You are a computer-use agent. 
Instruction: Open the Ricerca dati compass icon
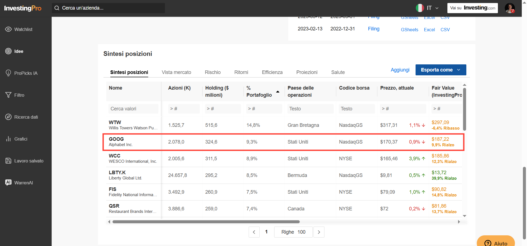pos(9,117)
